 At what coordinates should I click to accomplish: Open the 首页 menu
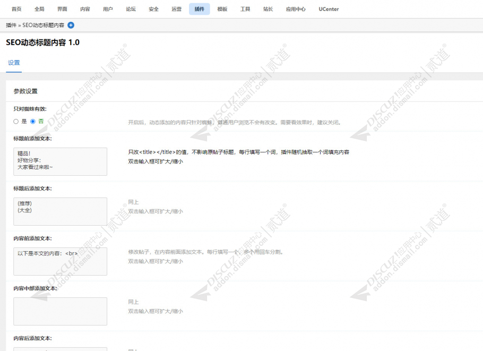click(16, 9)
